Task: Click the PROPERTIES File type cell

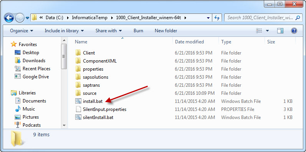Action: click(x=238, y=109)
